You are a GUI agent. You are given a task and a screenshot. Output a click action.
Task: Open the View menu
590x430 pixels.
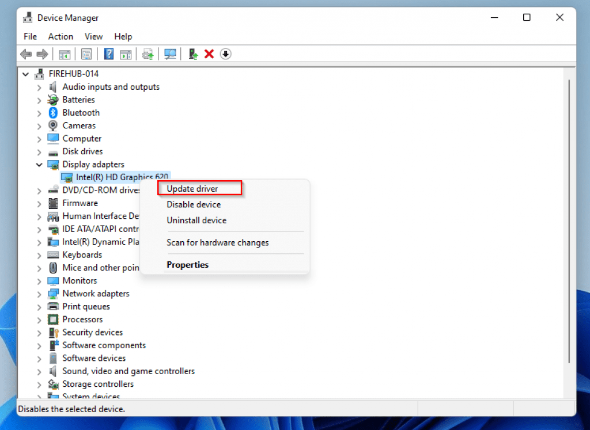click(93, 36)
